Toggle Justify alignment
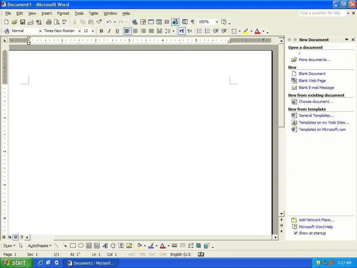The height and width of the screenshot is (268, 357). (151, 31)
